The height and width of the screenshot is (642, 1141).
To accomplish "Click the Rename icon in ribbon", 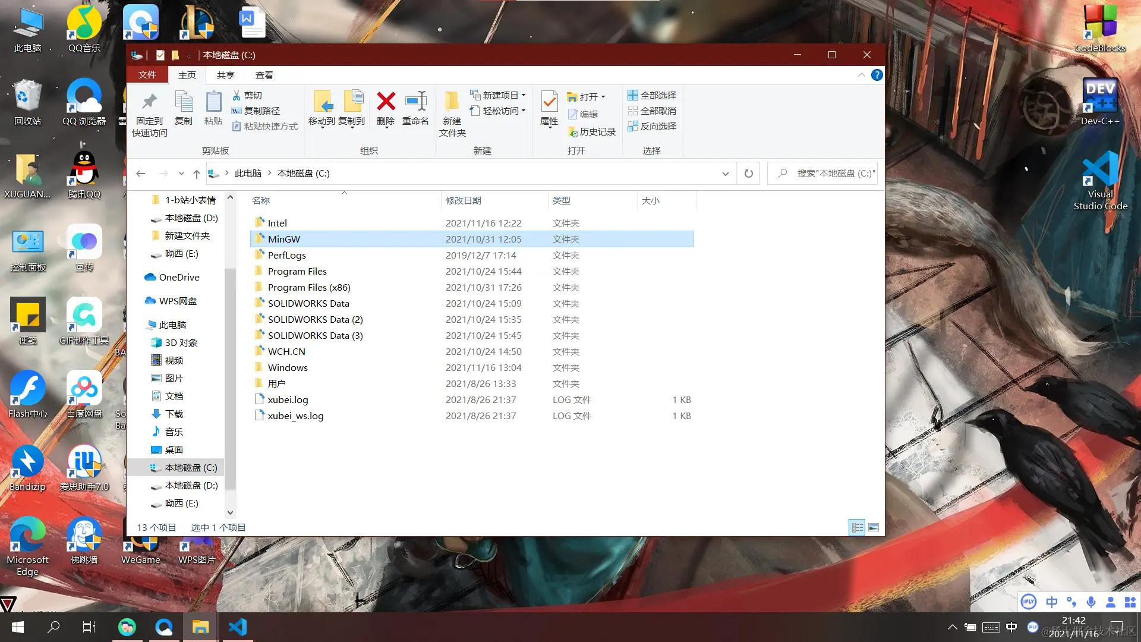I will pyautogui.click(x=415, y=102).
